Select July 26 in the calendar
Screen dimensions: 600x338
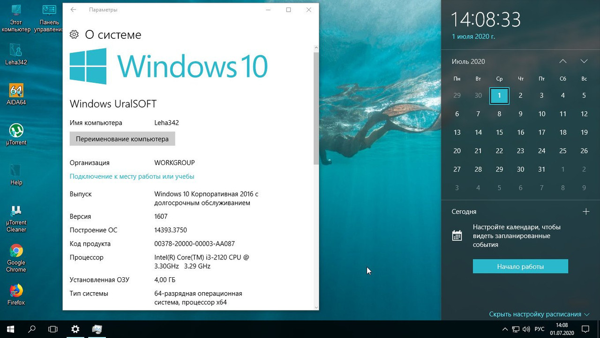(584, 151)
